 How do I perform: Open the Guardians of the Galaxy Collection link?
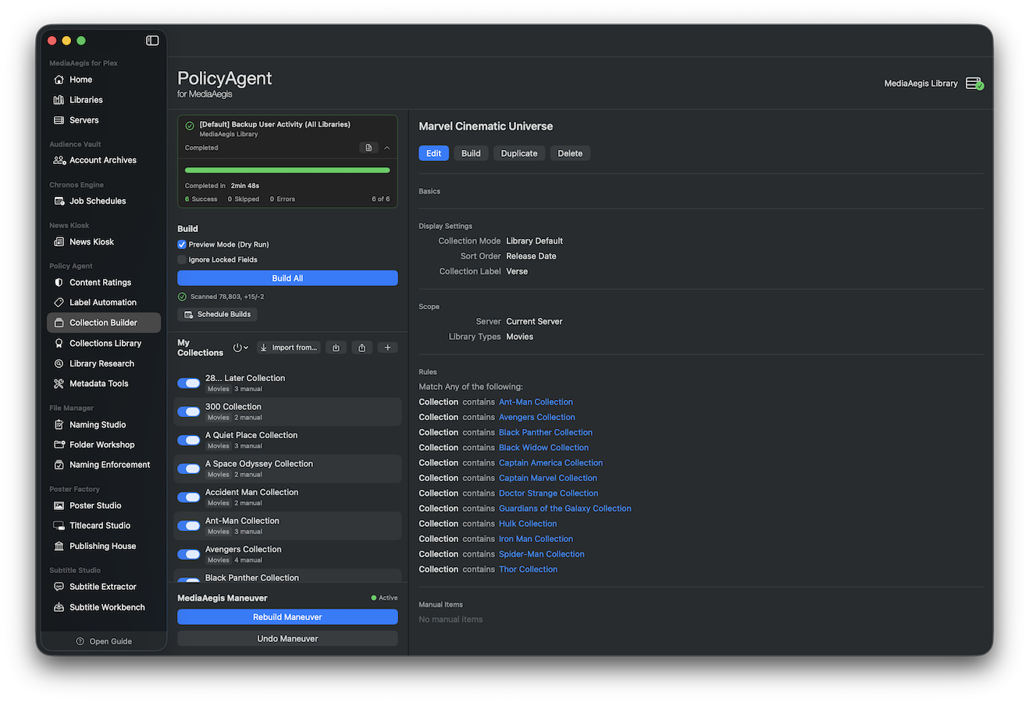click(x=565, y=509)
